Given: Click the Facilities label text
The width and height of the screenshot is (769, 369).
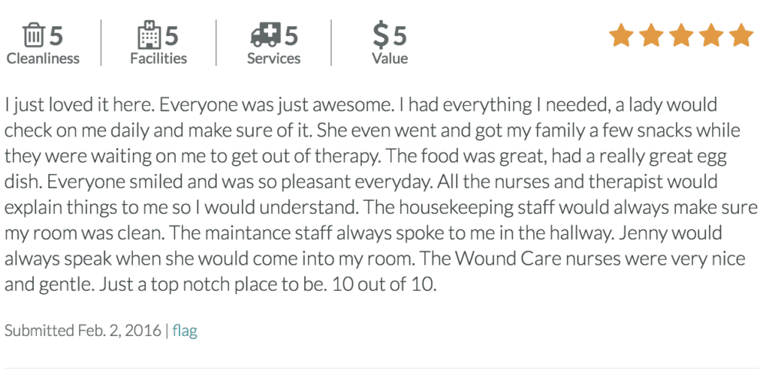Looking at the screenshot, I should pos(158,58).
